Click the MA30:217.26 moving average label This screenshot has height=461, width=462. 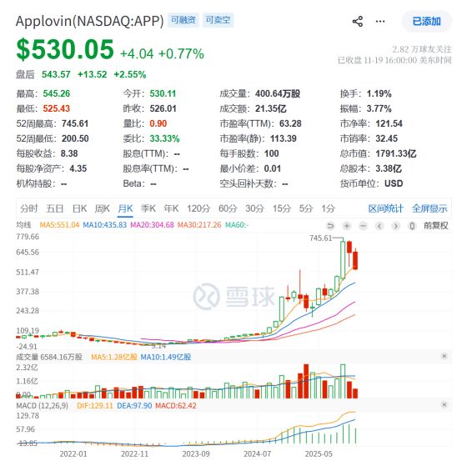(199, 225)
